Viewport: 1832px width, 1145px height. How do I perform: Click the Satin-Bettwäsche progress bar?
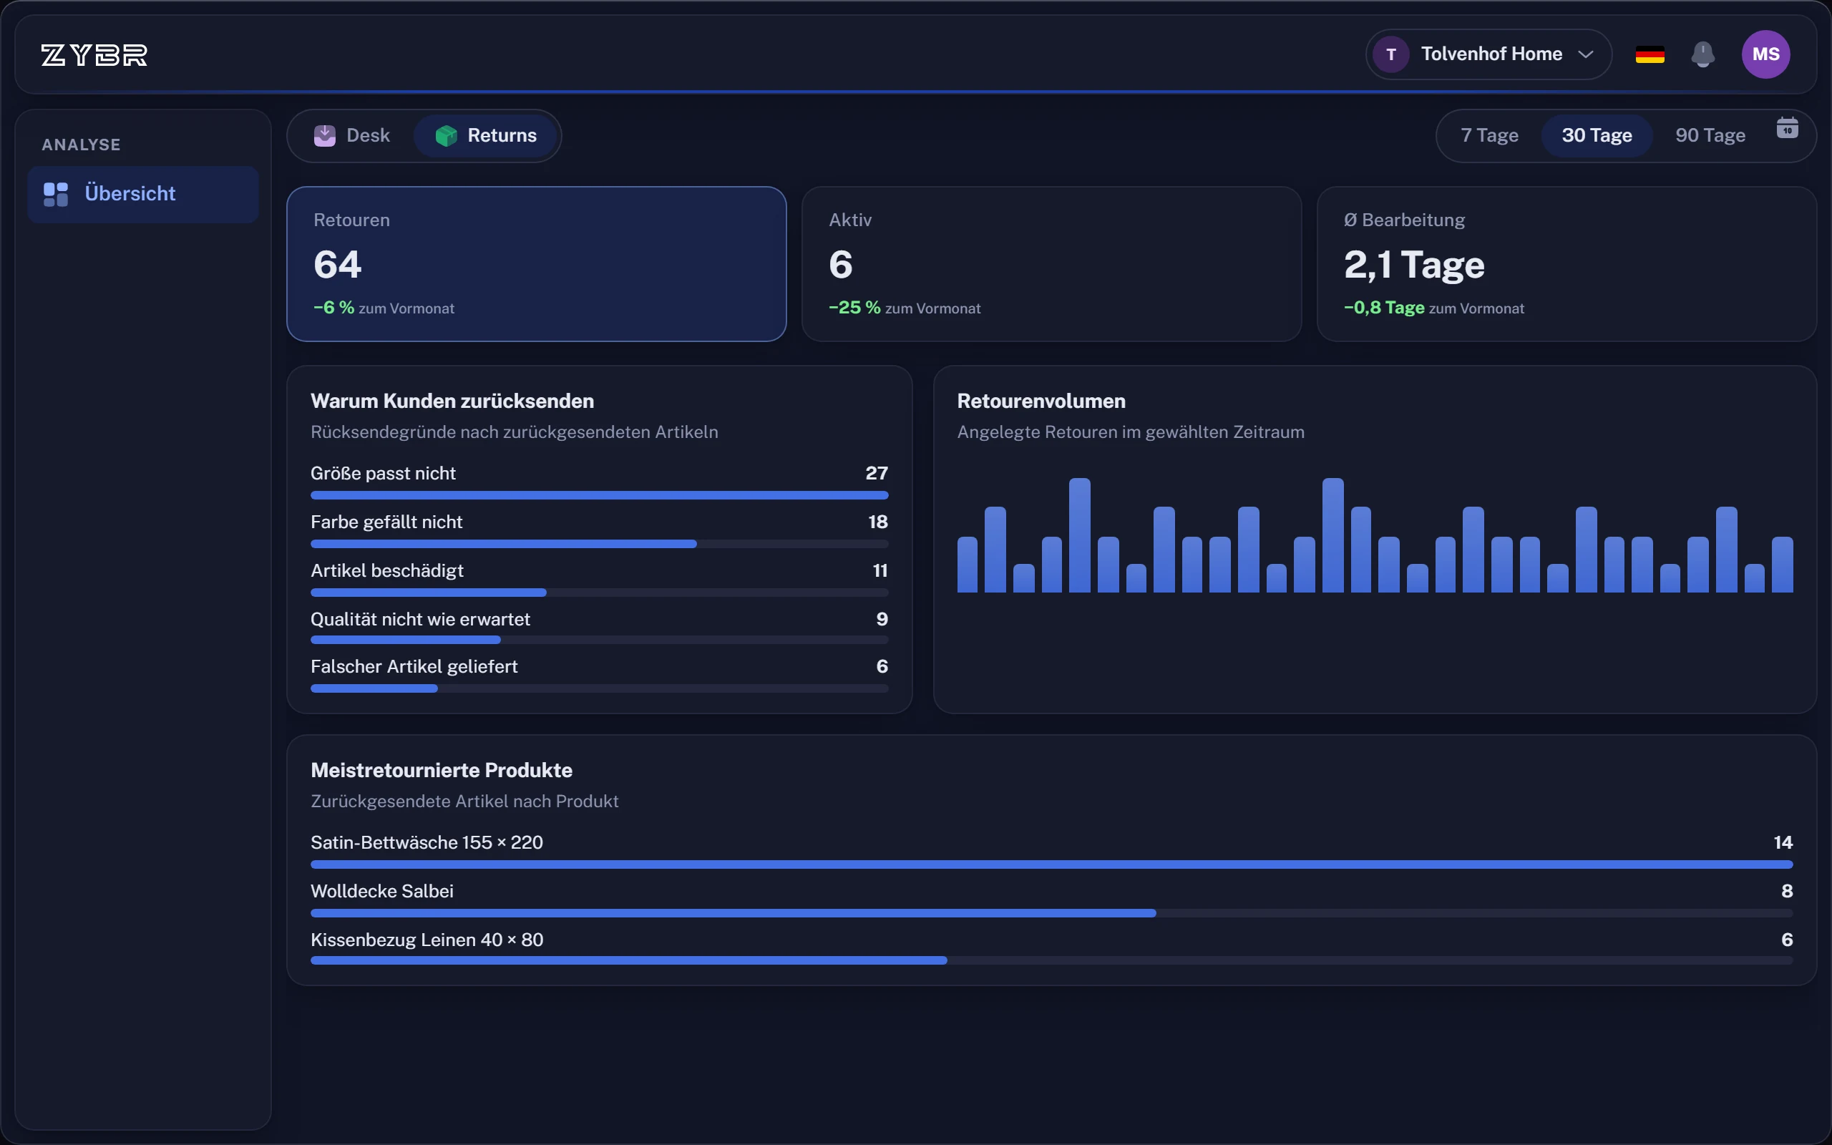[1051, 864]
